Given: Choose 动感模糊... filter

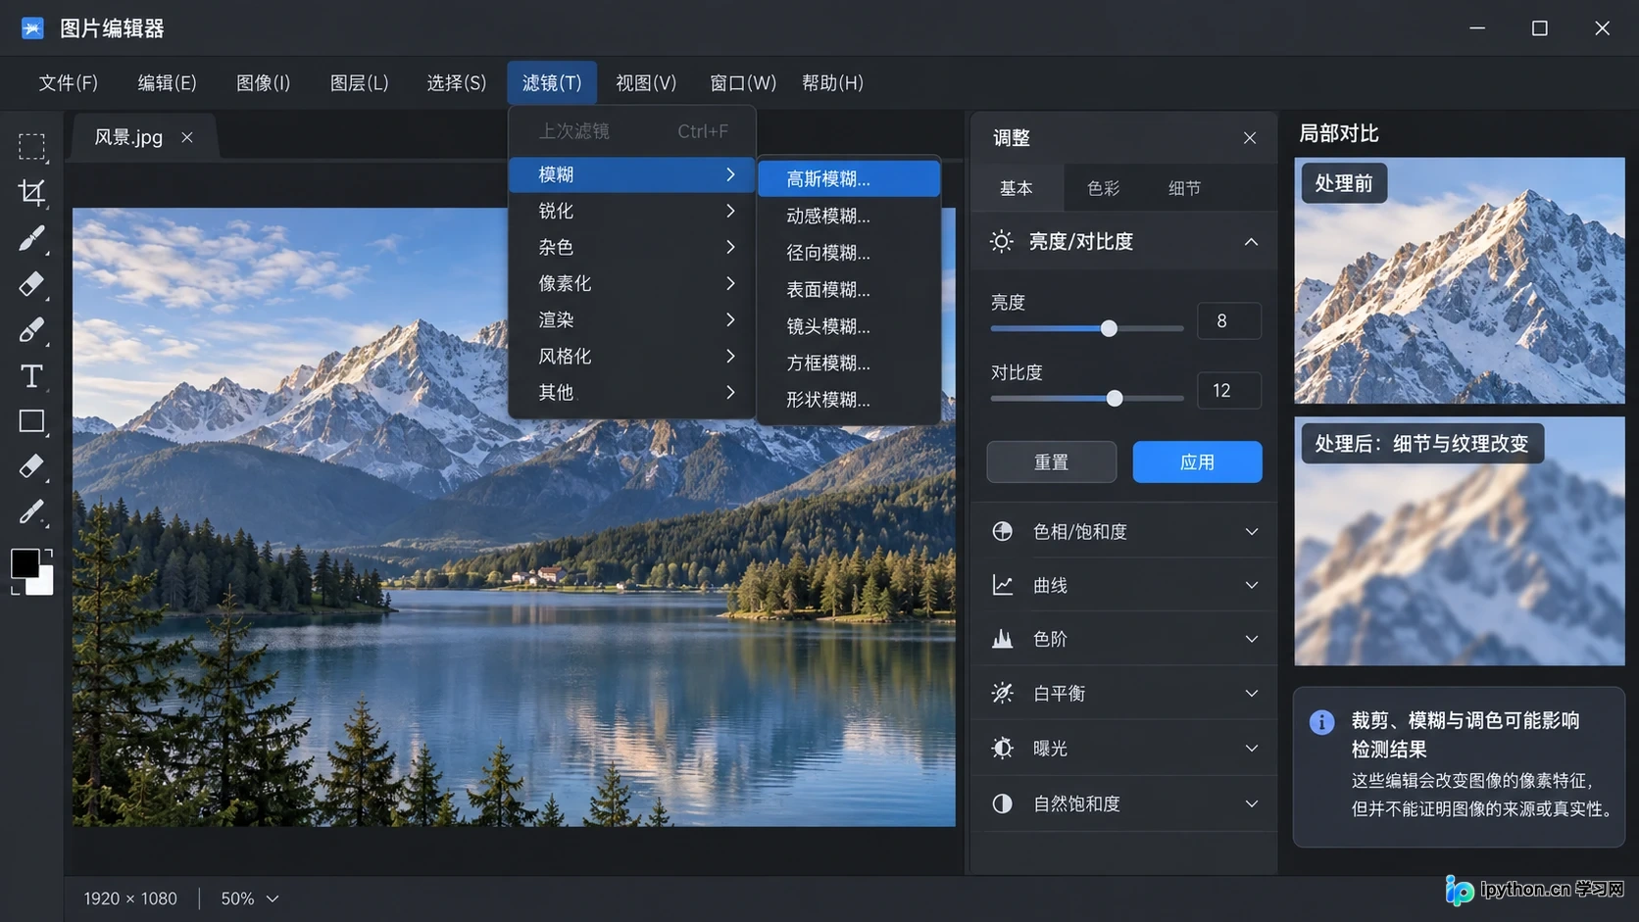Looking at the screenshot, I should pos(849,216).
